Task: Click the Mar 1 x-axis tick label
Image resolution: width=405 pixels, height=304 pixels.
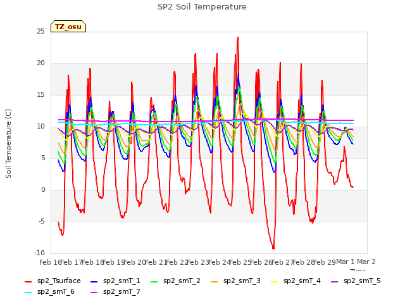Action: (346, 262)
